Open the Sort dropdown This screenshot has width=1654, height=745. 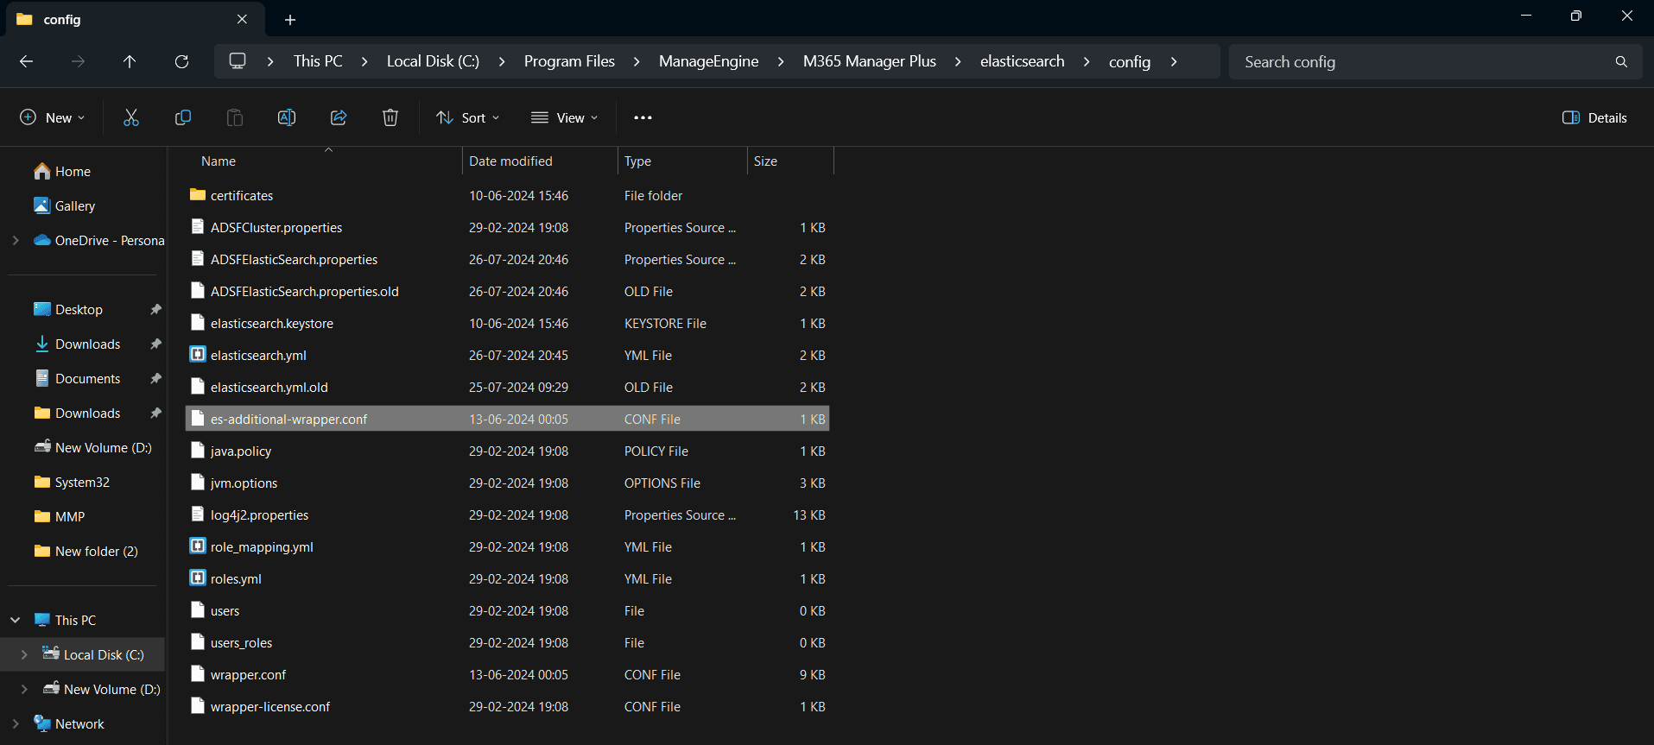click(x=468, y=117)
